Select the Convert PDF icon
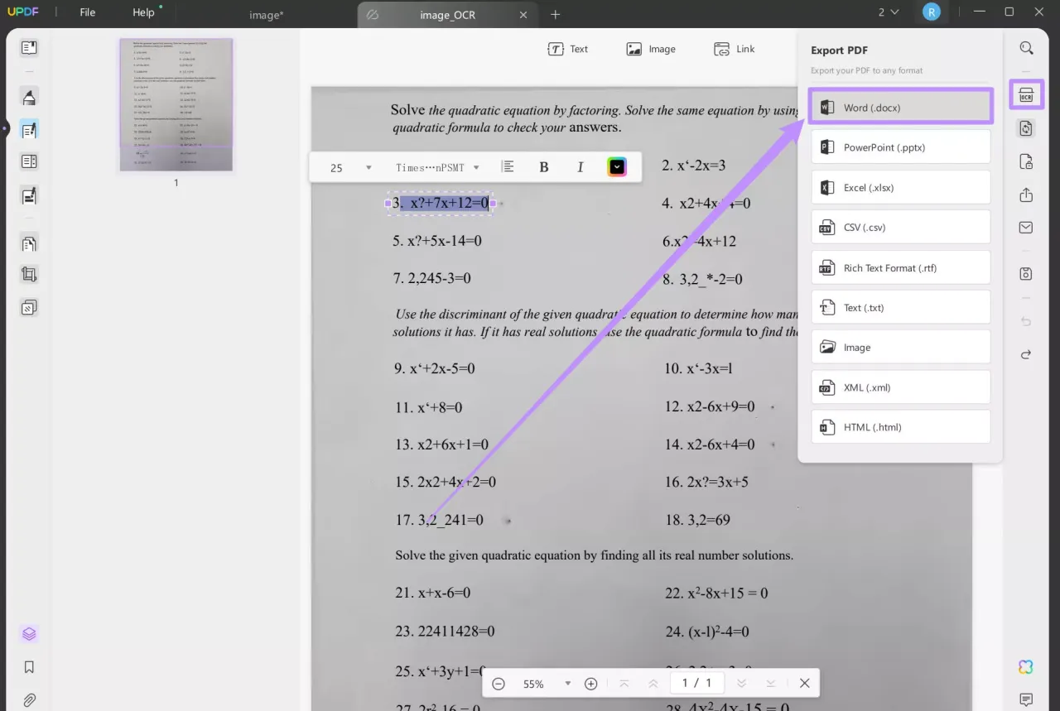The image size is (1060, 711). (1025, 127)
